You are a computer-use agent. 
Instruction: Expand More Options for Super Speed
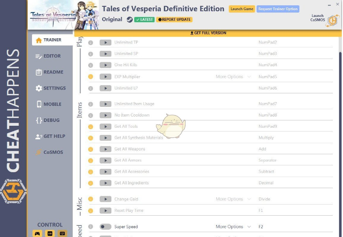(x=233, y=226)
